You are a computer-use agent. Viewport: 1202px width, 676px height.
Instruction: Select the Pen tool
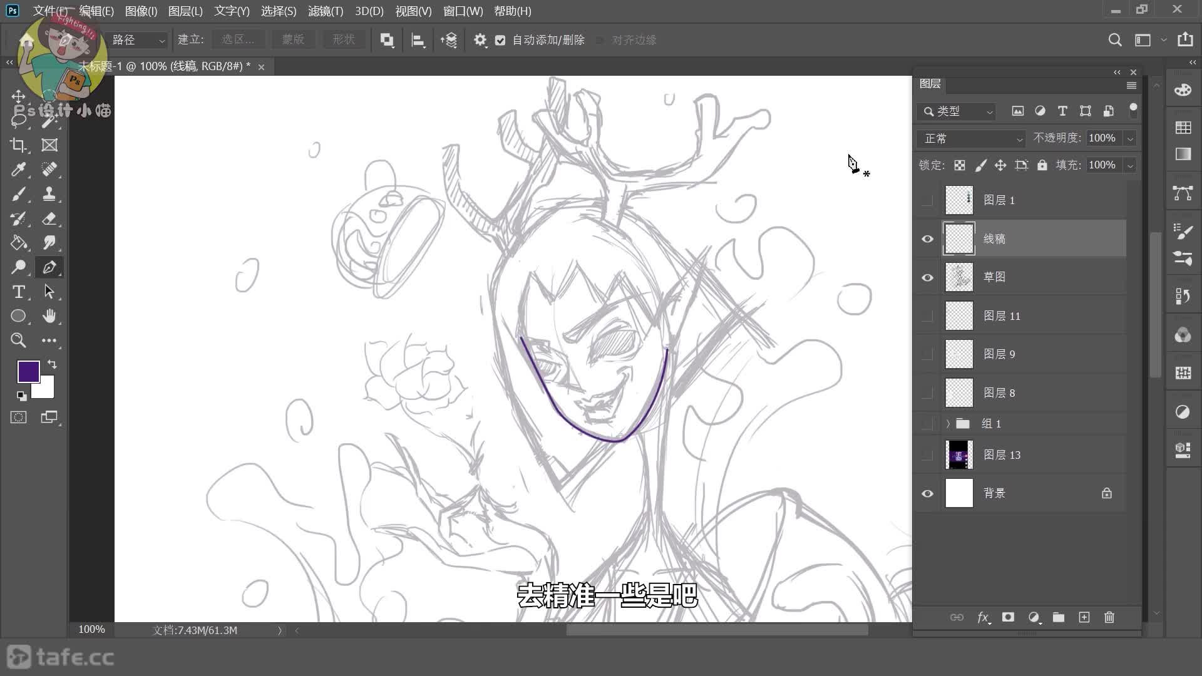[x=49, y=267]
